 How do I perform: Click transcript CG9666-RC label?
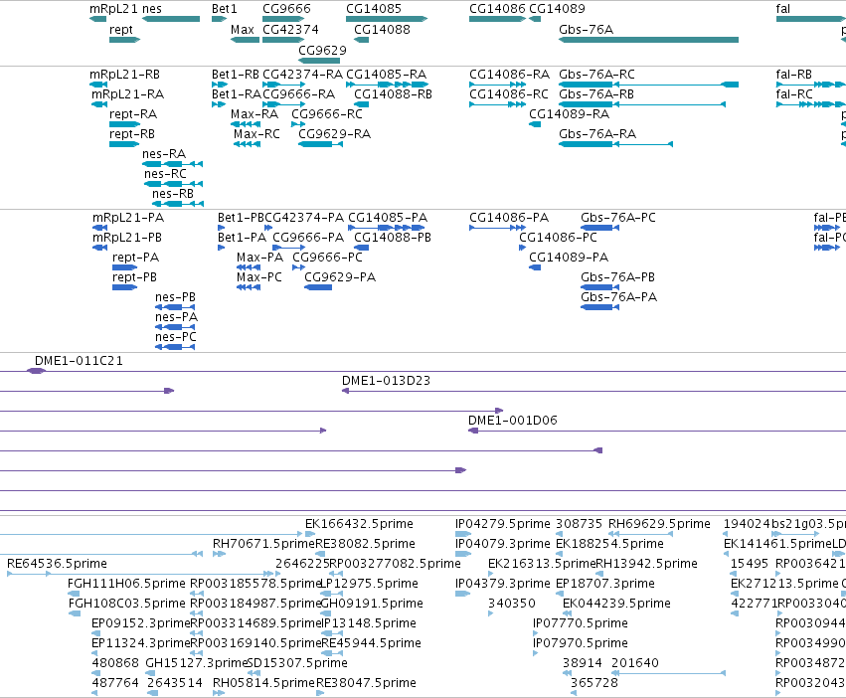coord(327,114)
